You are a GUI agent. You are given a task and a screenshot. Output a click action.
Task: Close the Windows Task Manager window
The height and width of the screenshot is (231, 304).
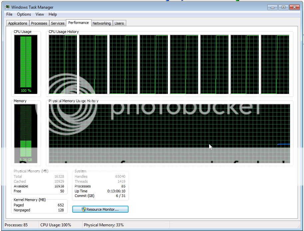pyautogui.click(x=294, y=7)
